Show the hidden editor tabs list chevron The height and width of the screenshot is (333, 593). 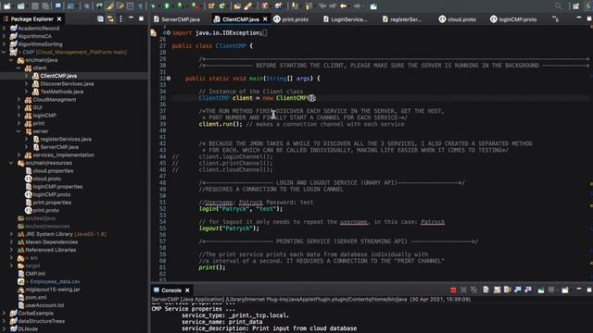tap(555, 18)
